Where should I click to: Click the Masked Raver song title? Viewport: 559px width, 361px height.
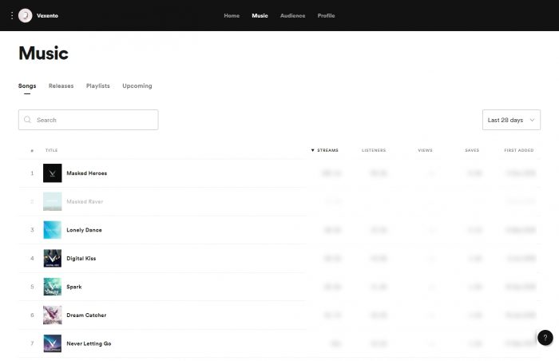[85, 201]
